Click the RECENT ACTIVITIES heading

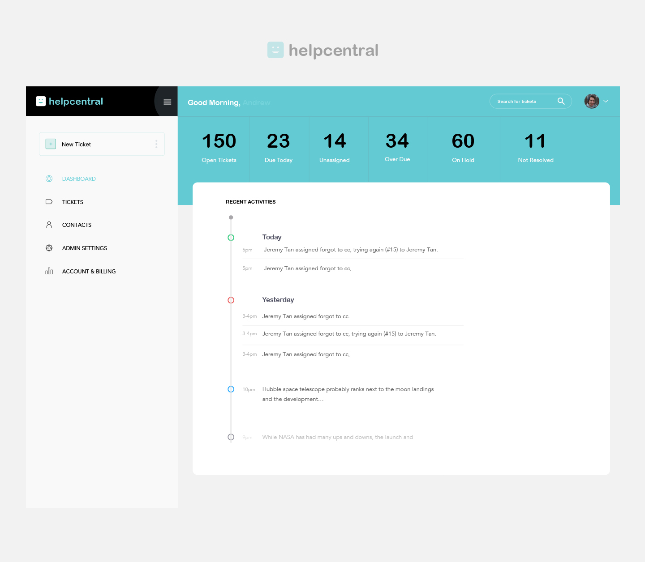click(x=251, y=202)
